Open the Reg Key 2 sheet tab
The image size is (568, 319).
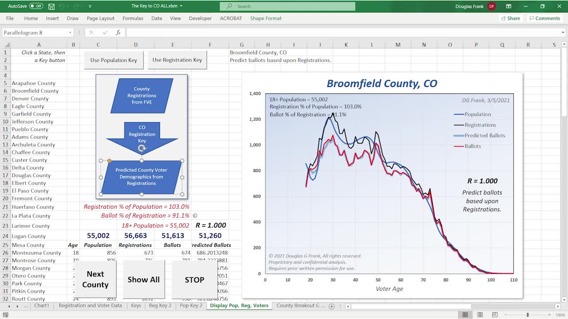160,306
